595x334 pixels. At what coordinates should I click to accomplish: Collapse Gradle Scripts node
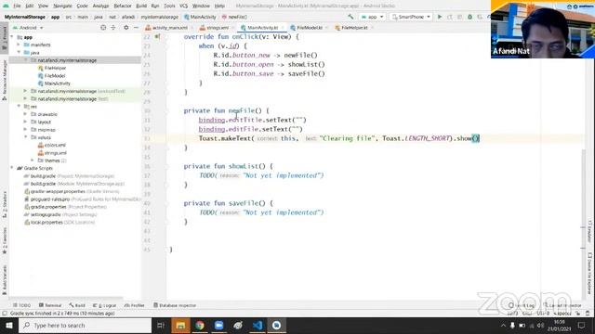pyautogui.click(x=12, y=168)
